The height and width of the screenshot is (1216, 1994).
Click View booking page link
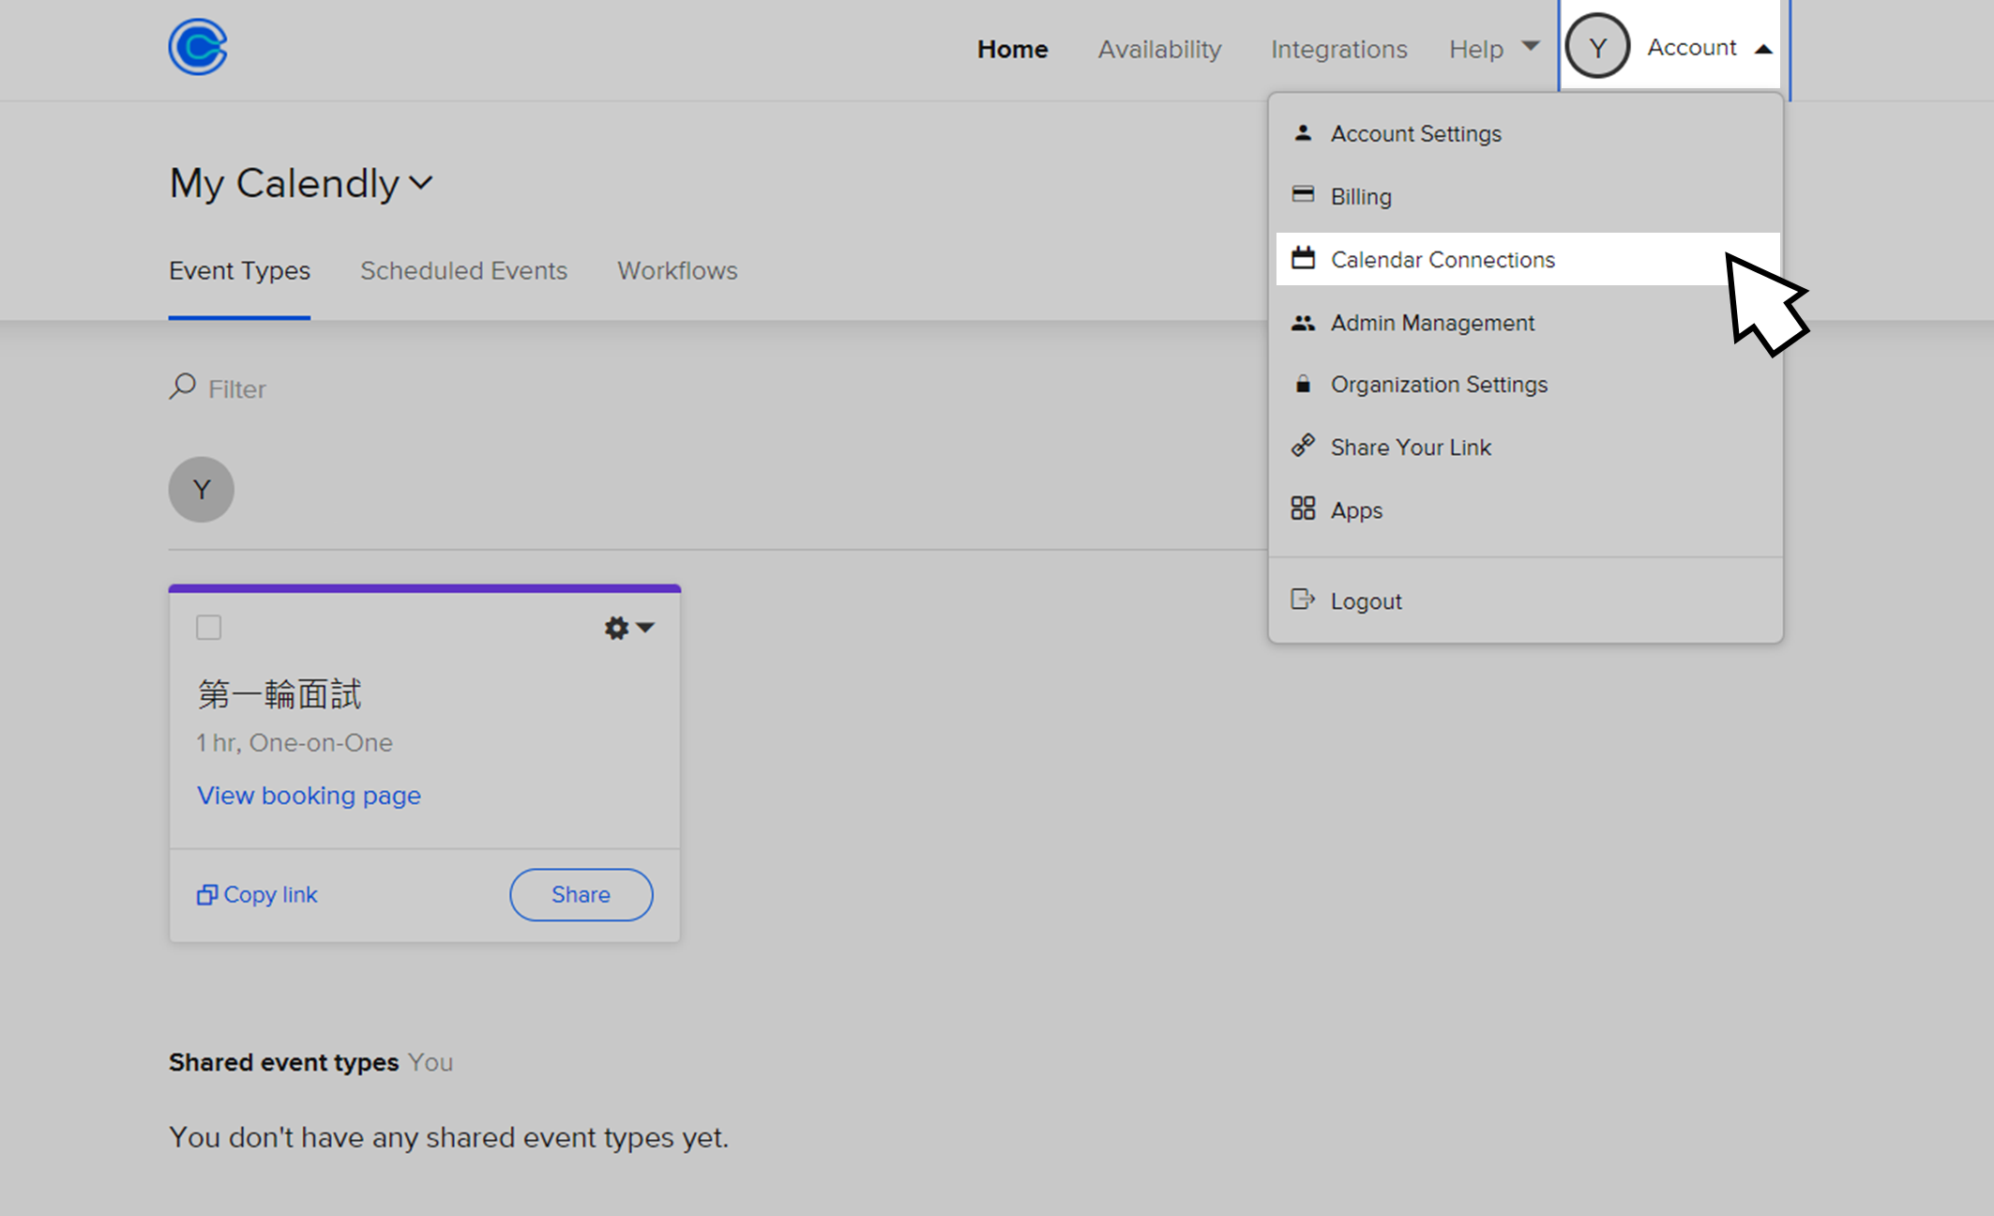[x=309, y=796]
